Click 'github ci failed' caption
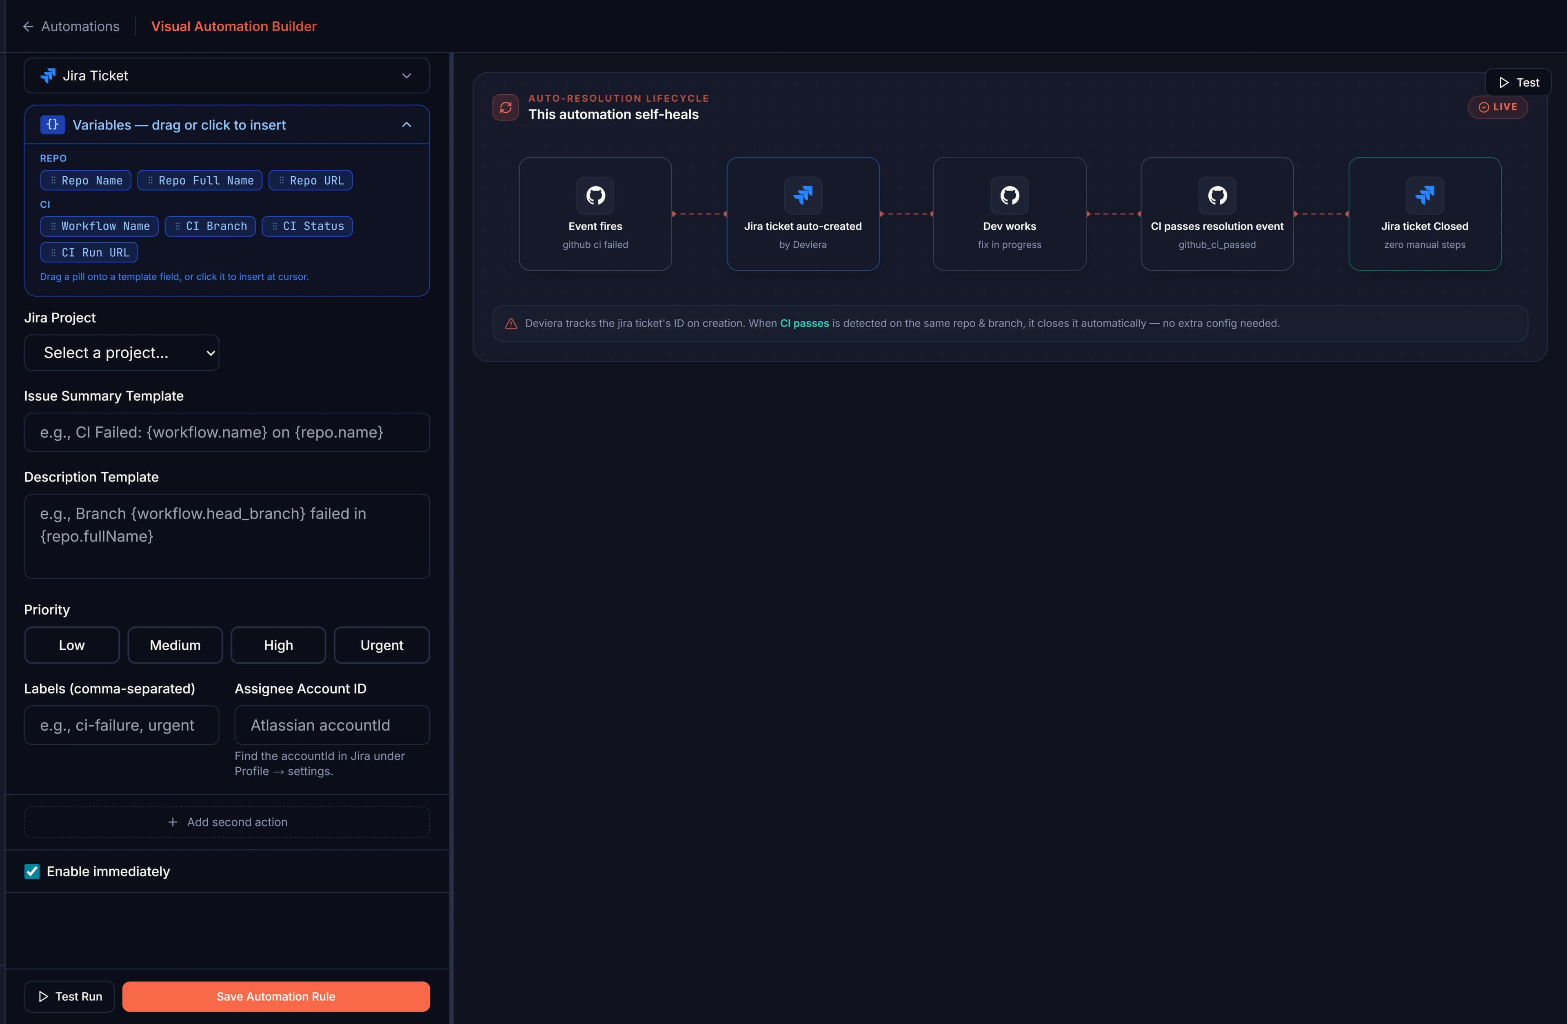1567x1024 pixels. 595,244
